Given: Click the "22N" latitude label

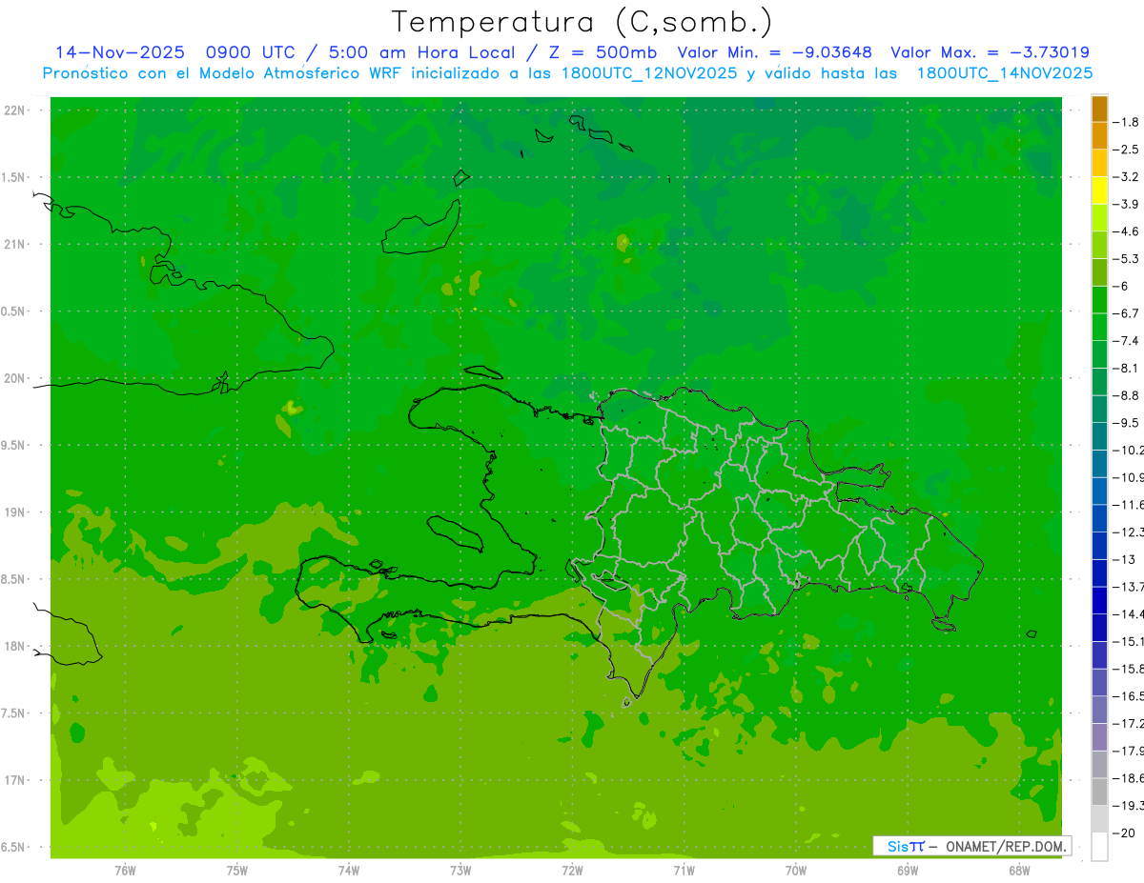Looking at the screenshot, I should tap(15, 110).
